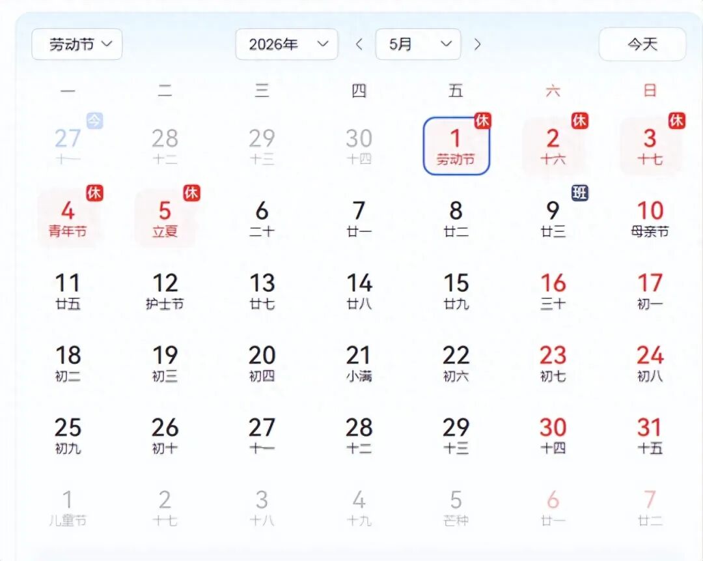Click the 休 badge on May 4 青年节
The height and width of the screenshot is (561, 703).
94,193
